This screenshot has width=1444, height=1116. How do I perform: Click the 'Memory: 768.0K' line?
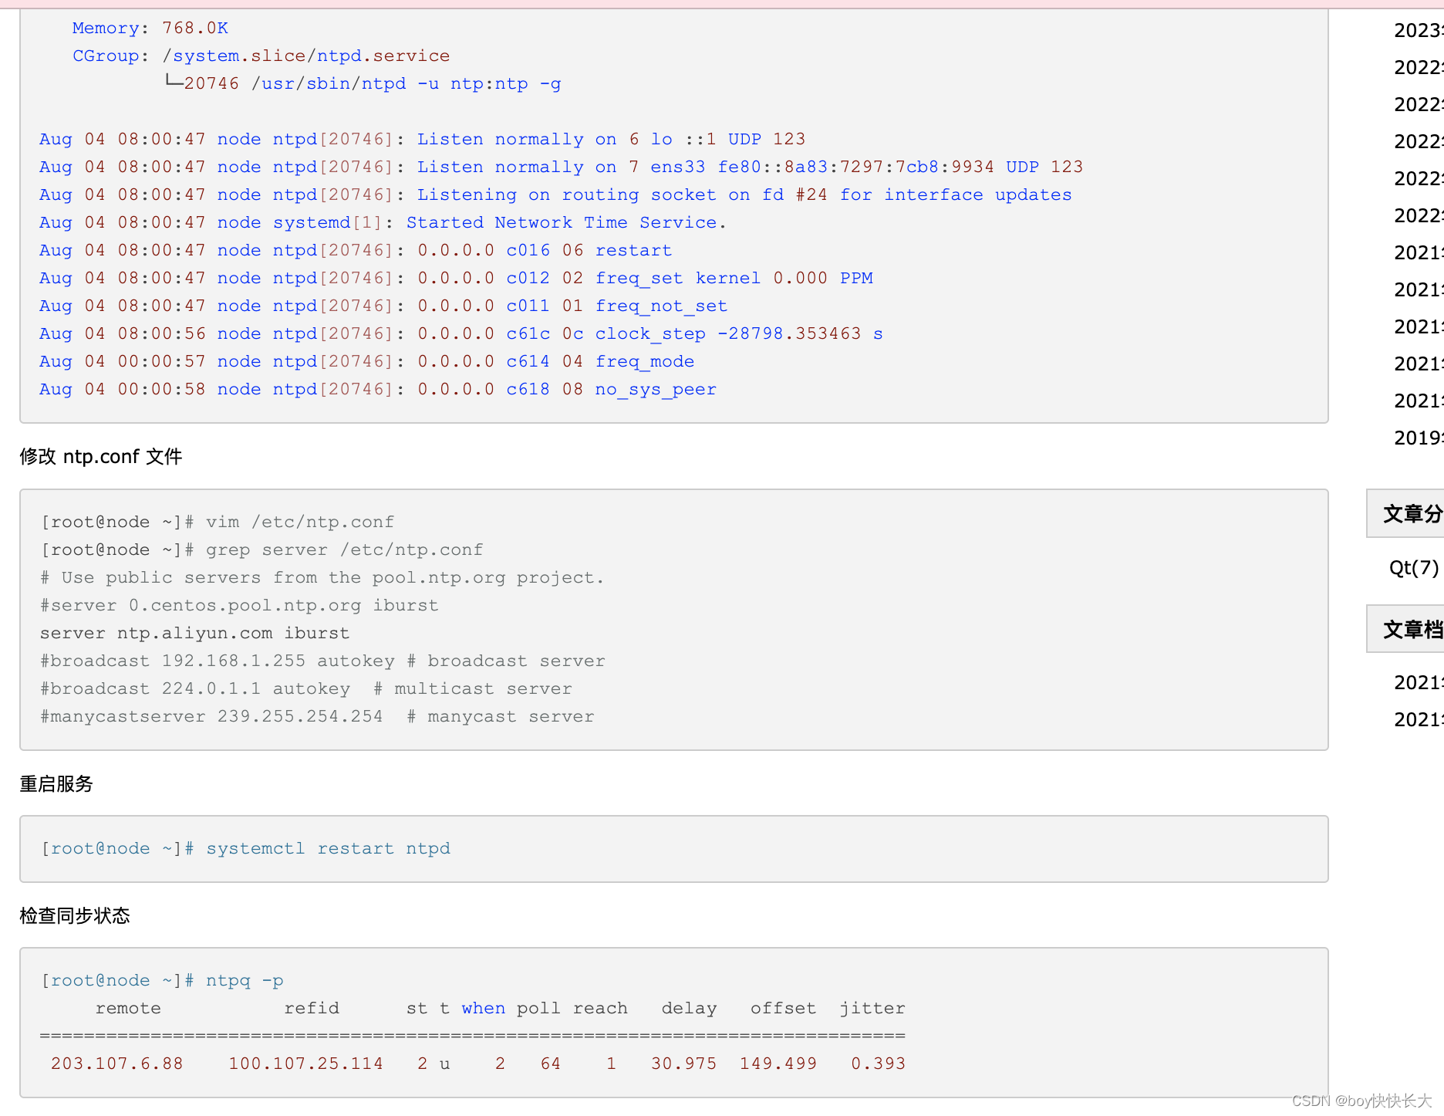tap(150, 29)
